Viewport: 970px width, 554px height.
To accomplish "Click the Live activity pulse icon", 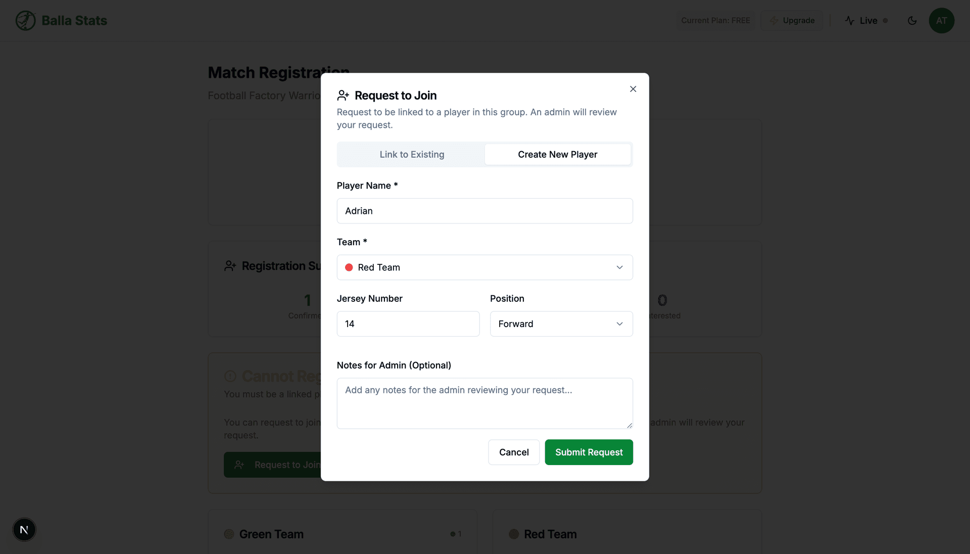I will (850, 21).
